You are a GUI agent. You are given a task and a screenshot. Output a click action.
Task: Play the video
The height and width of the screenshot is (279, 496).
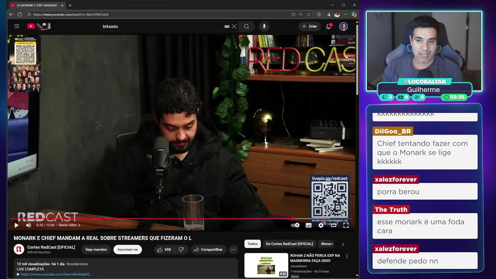pos(16,225)
